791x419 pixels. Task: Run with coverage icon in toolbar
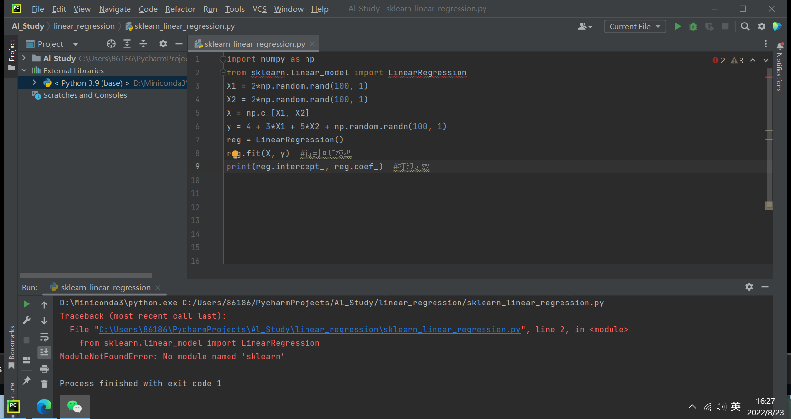tap(709, 26)
